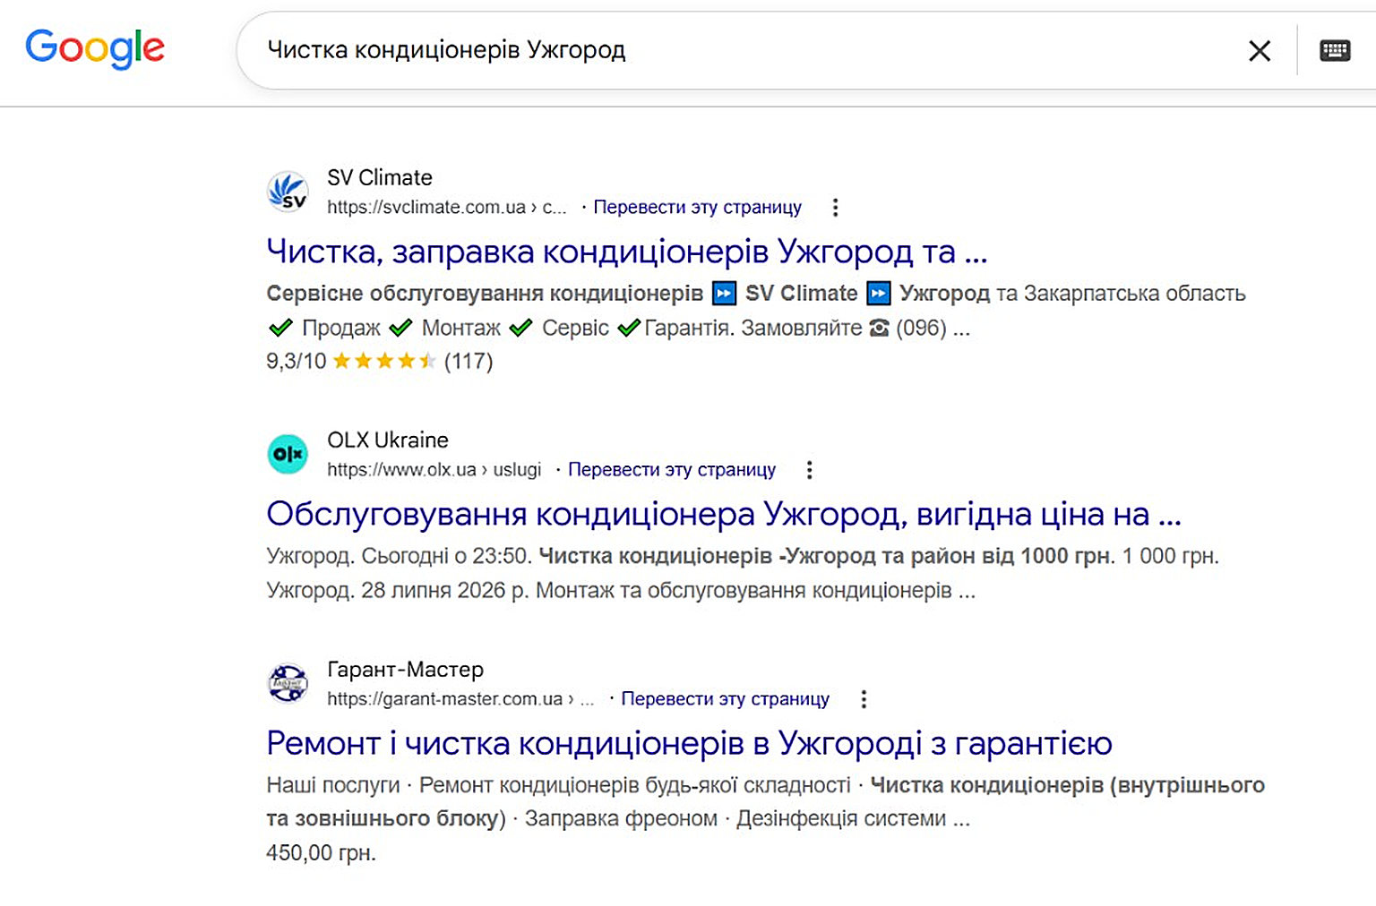Image resolution: width=1376 pixels, height=906 pixels.
Task: Click the Google logo
Action: (x=95, y=48)
